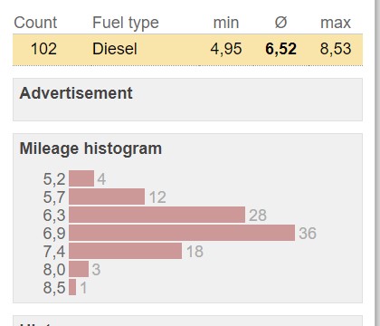The height and width of the screenshot is (326, 380).
Task: Click the longest bar labeled 6,9
Action: coord(182,233)
